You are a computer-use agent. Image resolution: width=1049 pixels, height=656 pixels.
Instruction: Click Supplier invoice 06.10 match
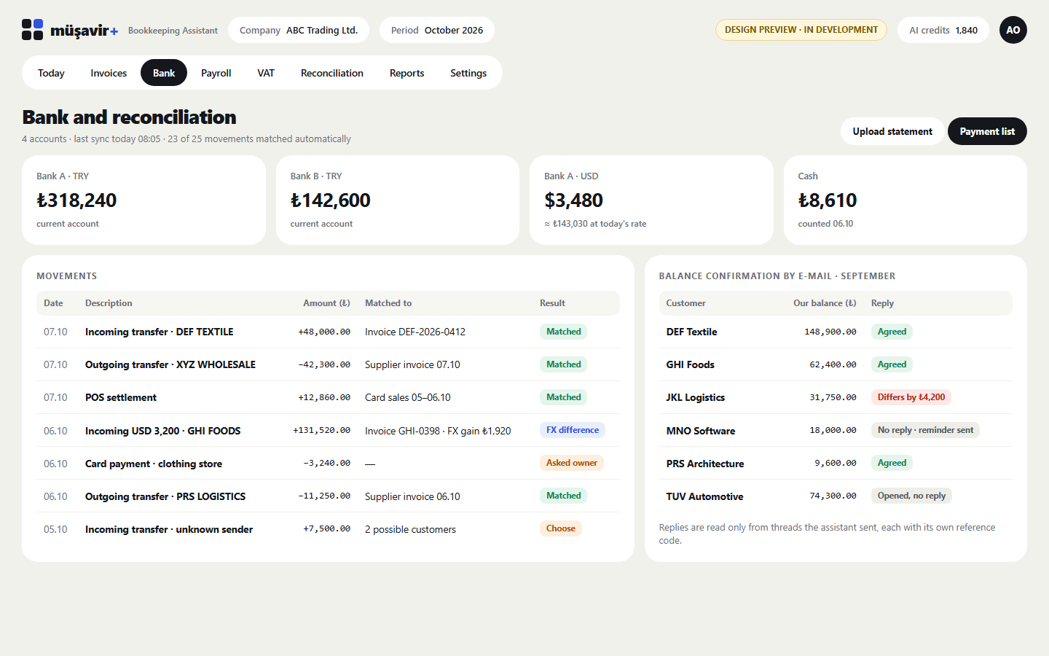click(412, 496)
